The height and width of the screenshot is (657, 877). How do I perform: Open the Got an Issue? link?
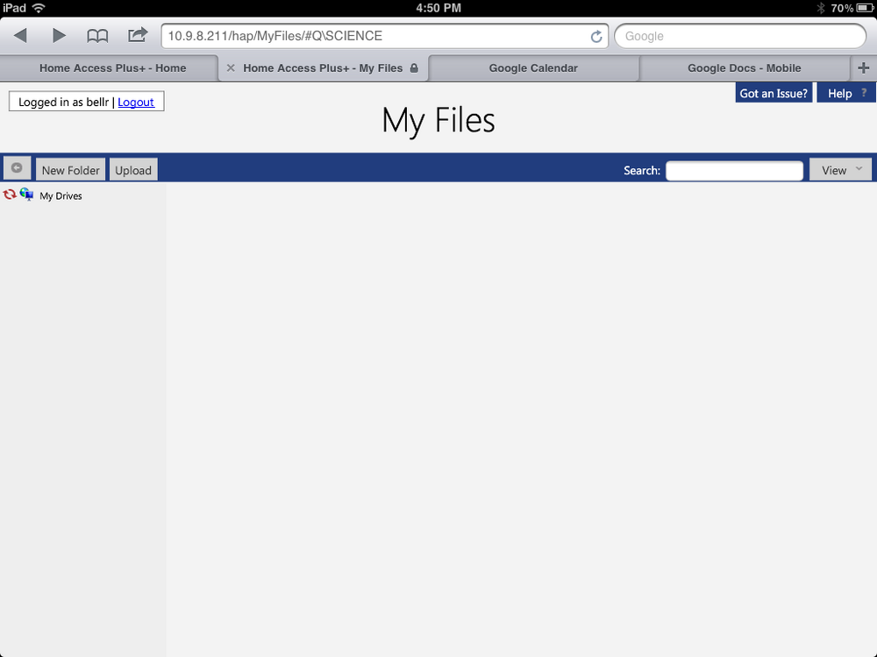click(x=774, y=94)
